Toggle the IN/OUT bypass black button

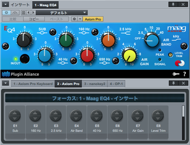25,59
